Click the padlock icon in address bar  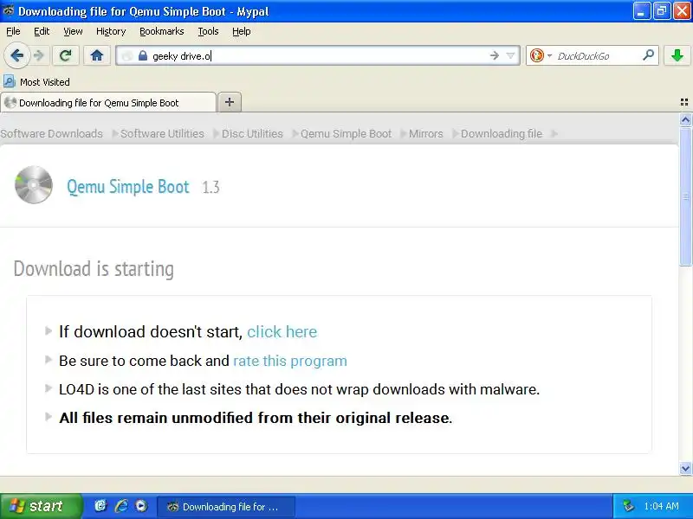click(x=142, y=56)
